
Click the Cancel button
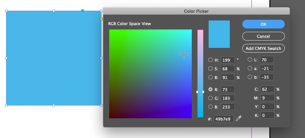[x=263, y=36]
